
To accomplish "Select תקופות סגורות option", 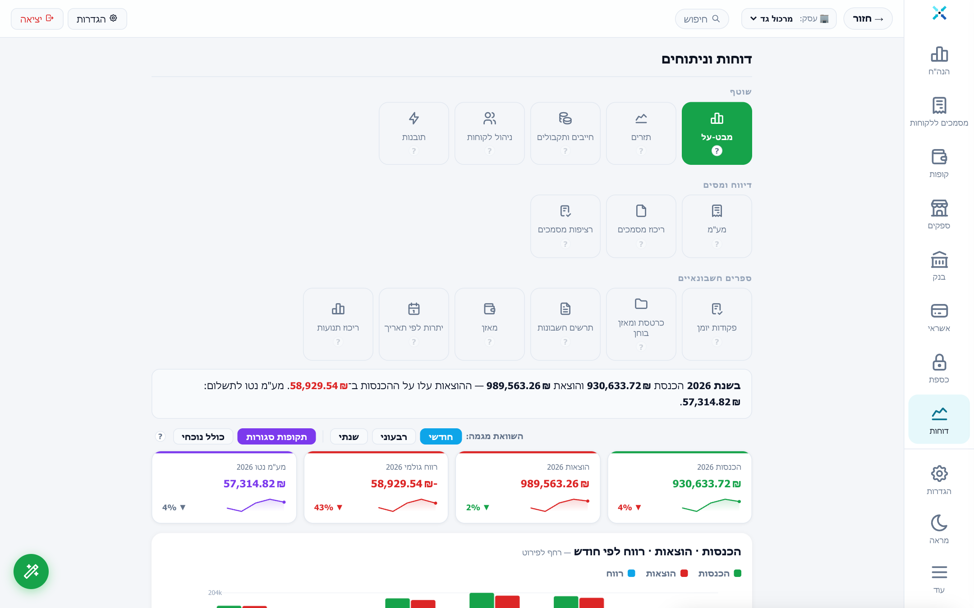I will [276, 436].
